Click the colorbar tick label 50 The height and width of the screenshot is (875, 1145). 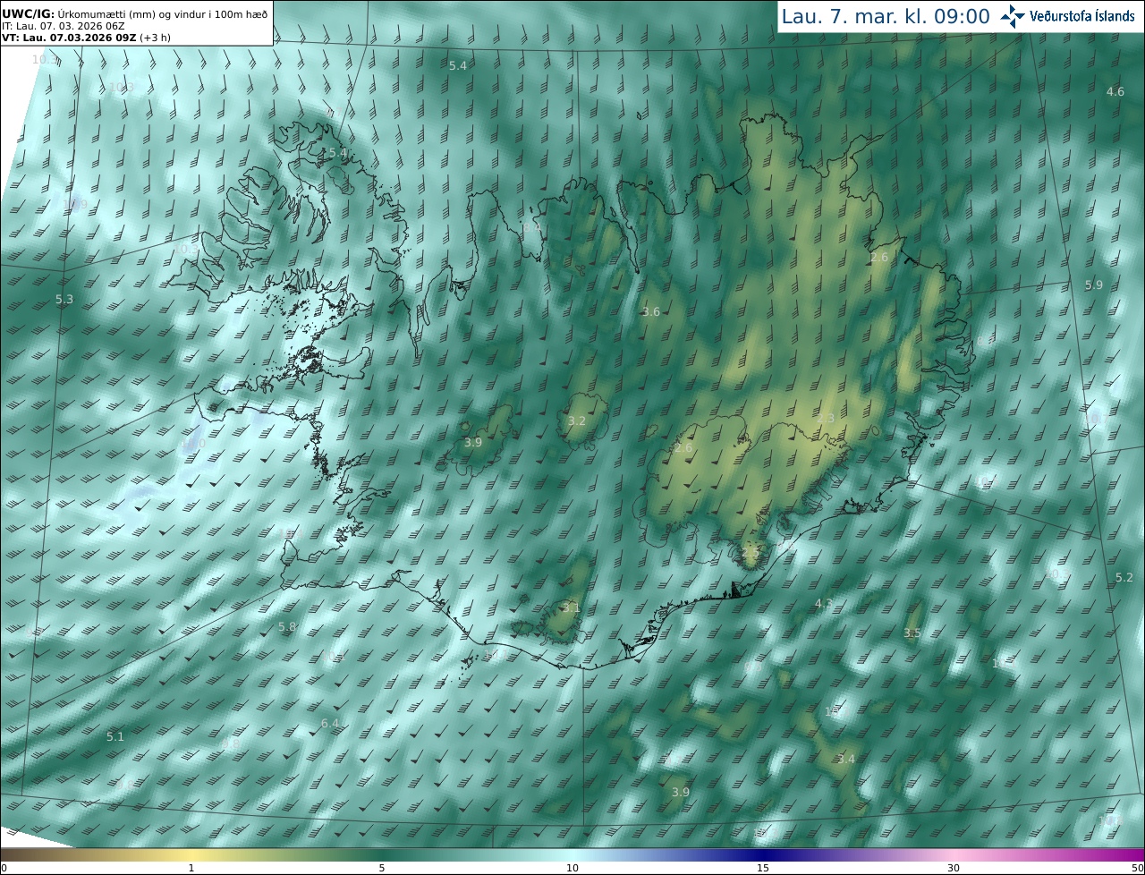(1139, 868)
